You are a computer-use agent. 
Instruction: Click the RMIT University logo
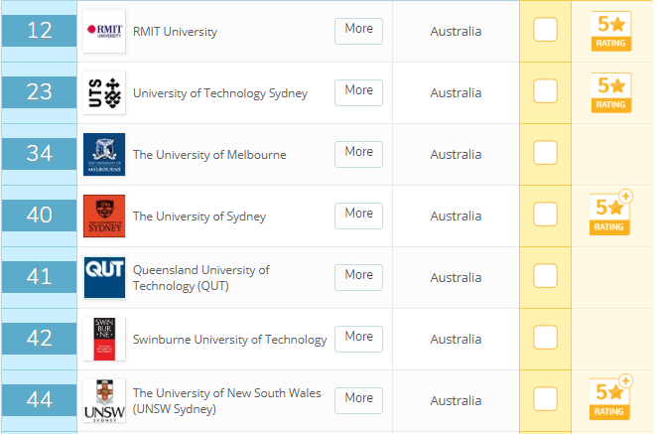click(104, 32)
